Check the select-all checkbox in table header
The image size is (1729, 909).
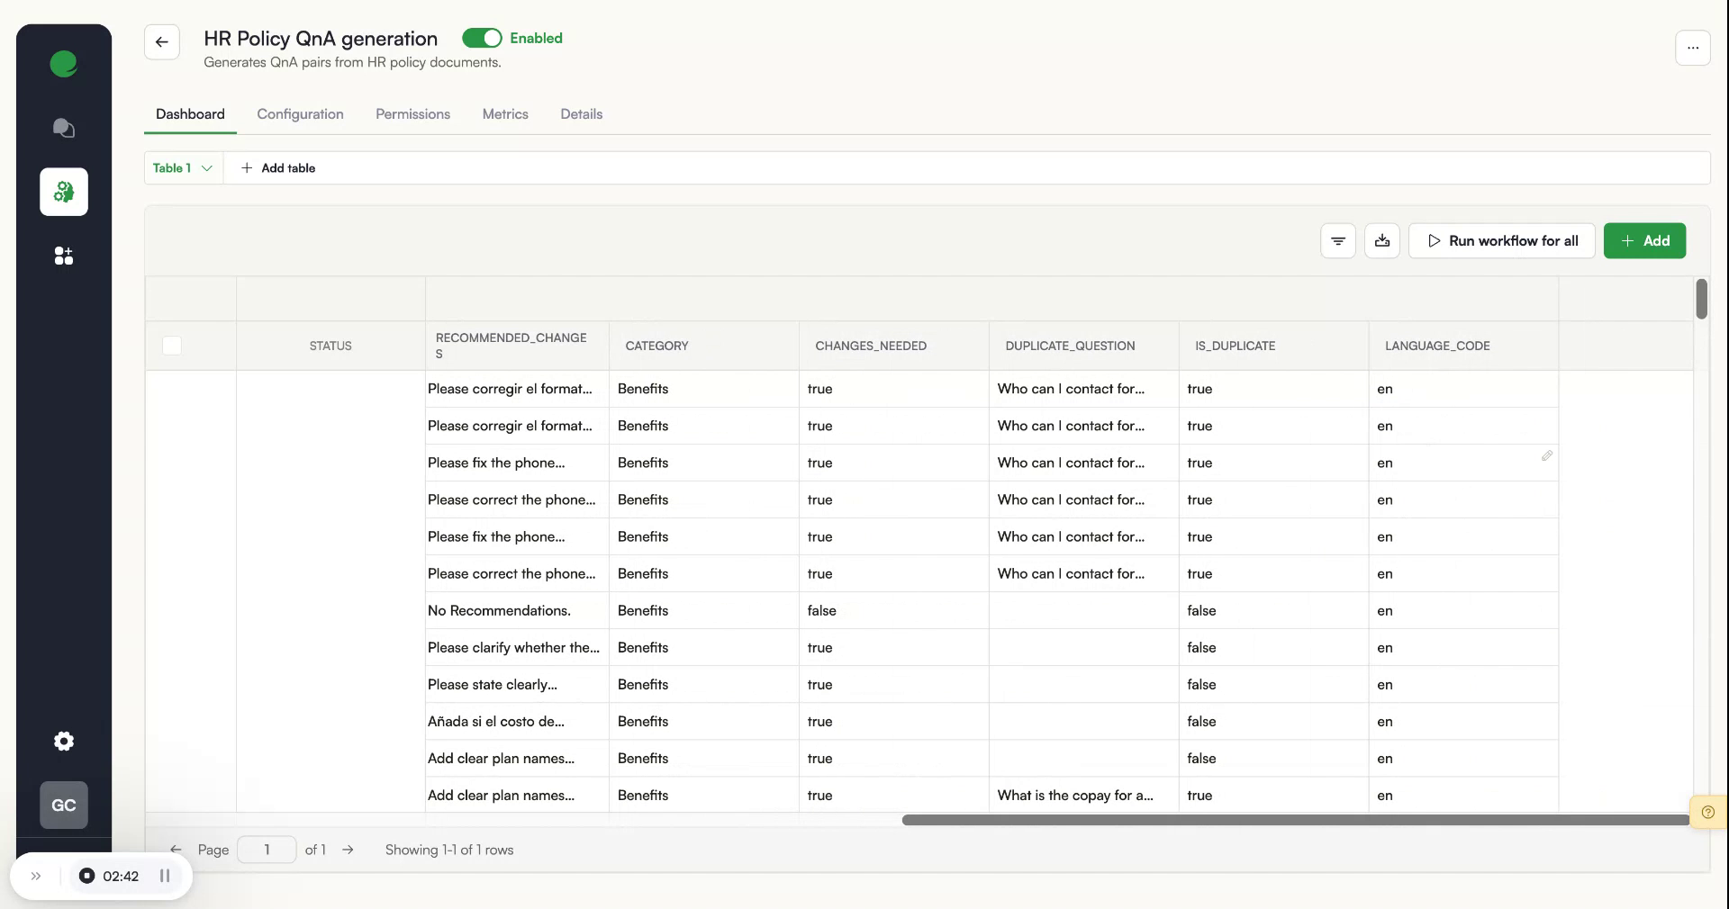coord(171,346)
